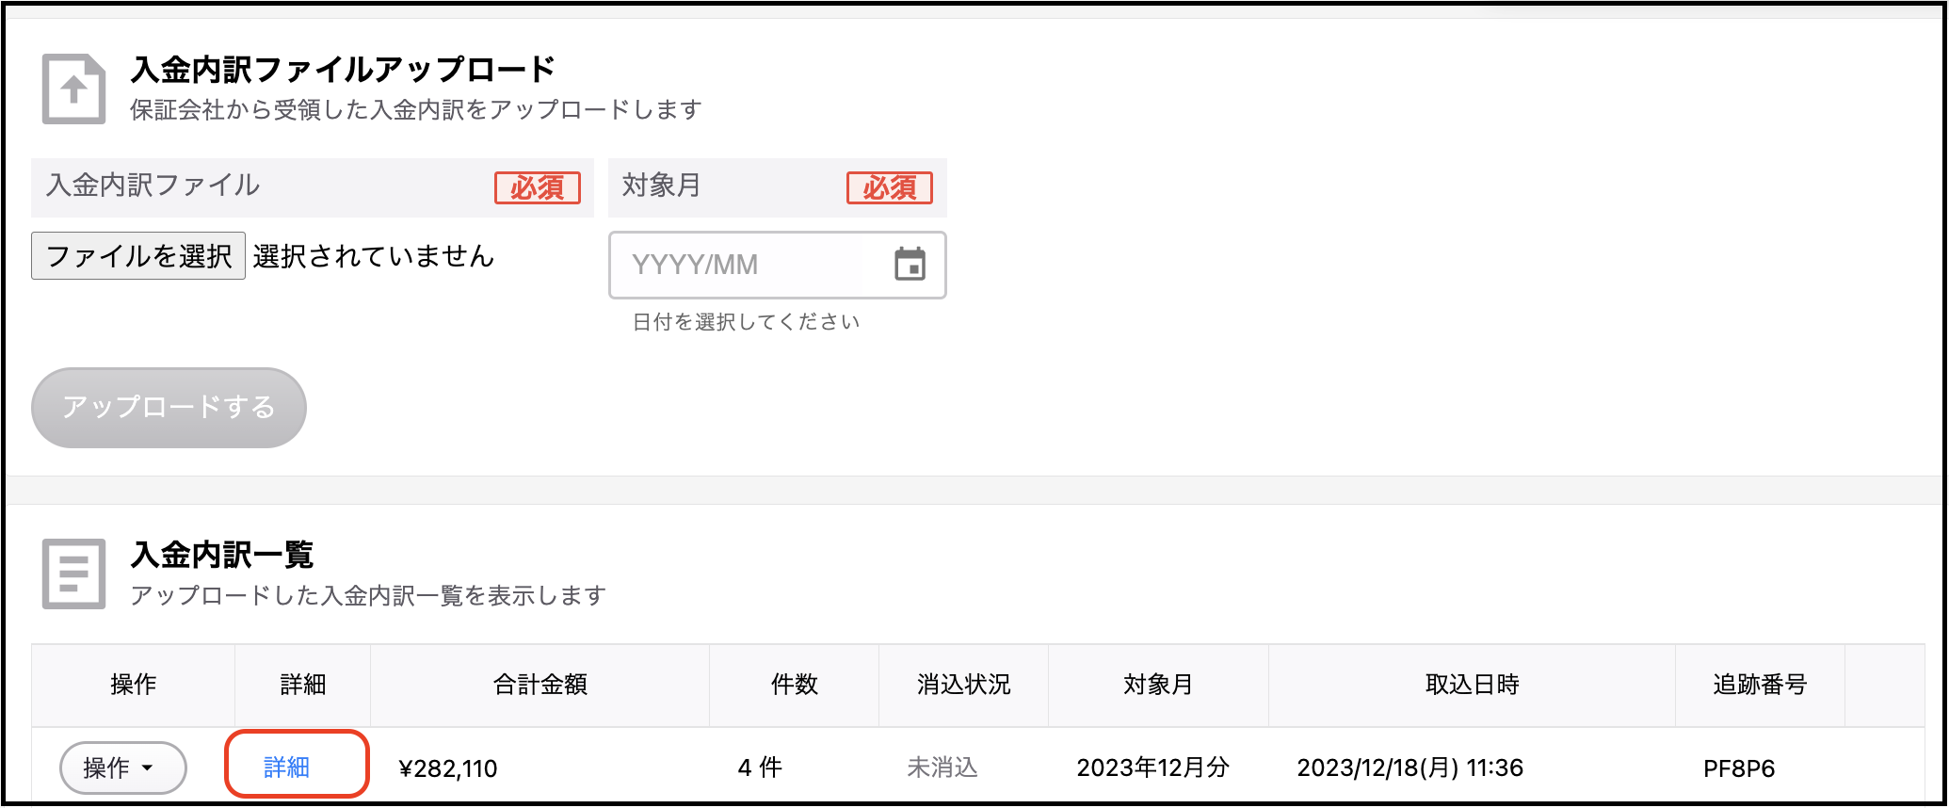This screenshot has height=808, width=1949.
Task: Click the アップロードする button
Action: pos(169,408)
